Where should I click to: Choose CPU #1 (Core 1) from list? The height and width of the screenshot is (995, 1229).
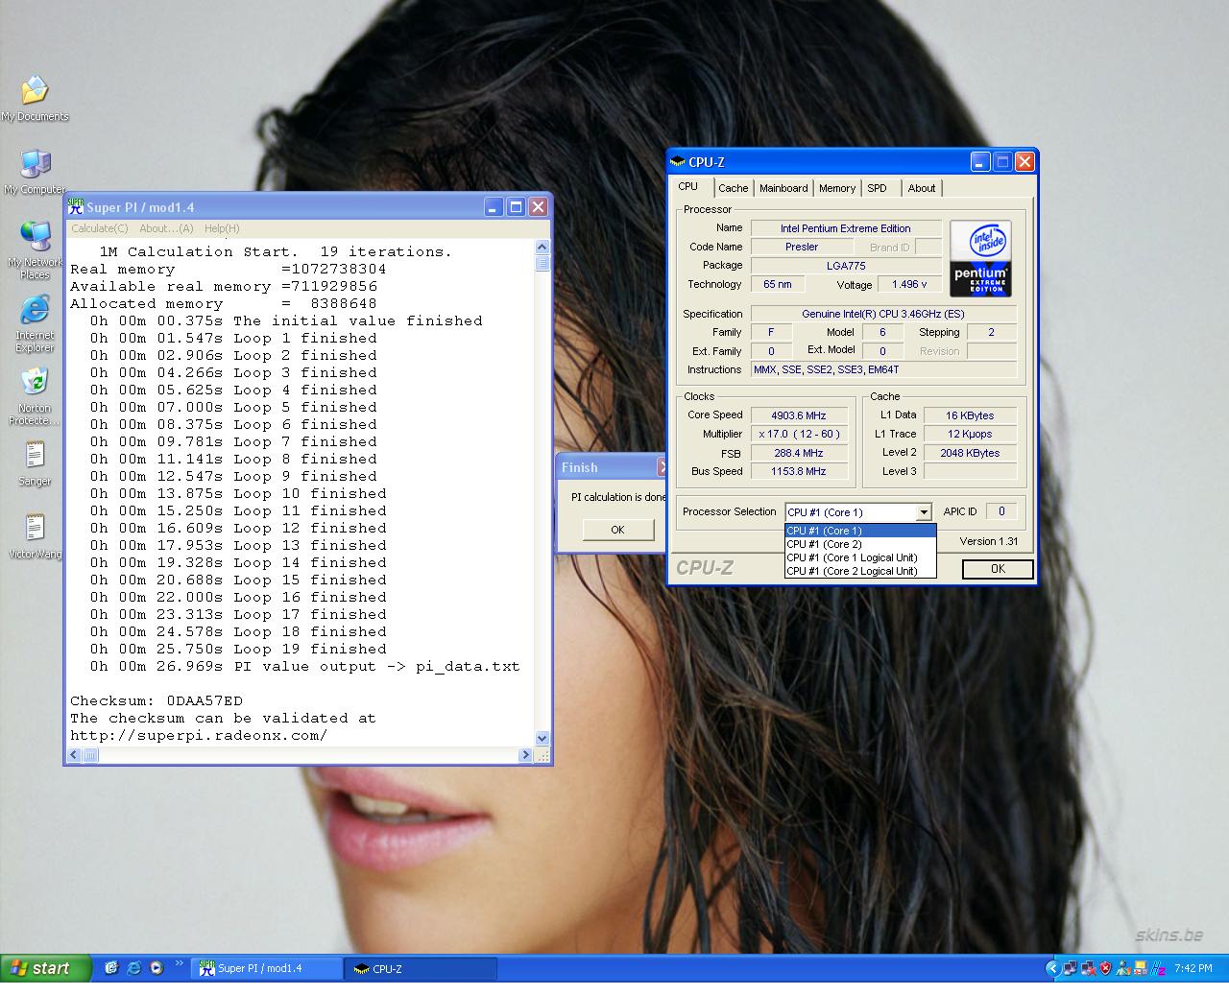coord(860,531)
